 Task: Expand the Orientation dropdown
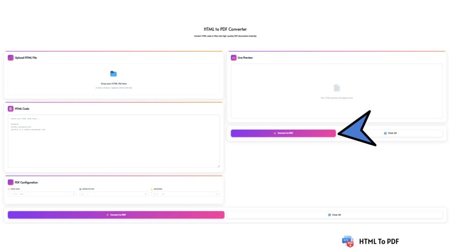[x=114, y=194]
